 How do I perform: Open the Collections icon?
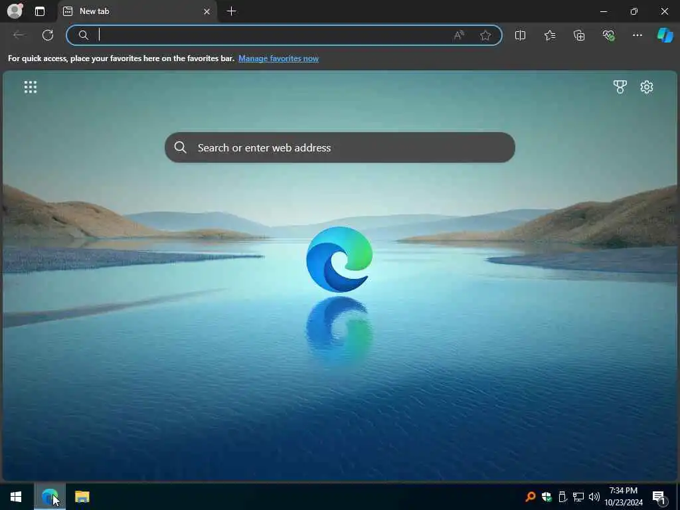pyautogui.click(x=579, y=35)
